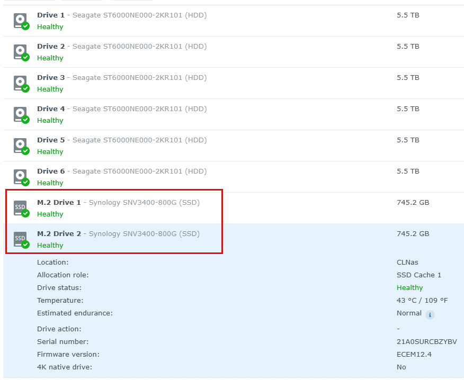Select the Drive 6 Healthy status text
The image size is (464, 380).
50,183
